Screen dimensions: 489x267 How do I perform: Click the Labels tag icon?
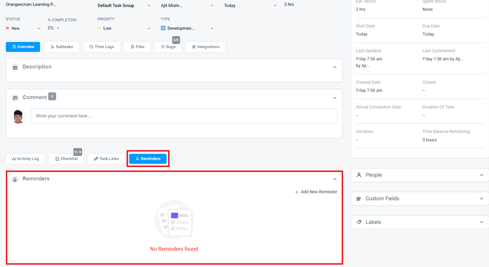(x=359, y=222)
